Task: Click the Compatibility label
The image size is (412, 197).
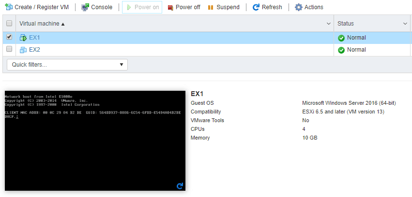Action: (x=206, y=112)
